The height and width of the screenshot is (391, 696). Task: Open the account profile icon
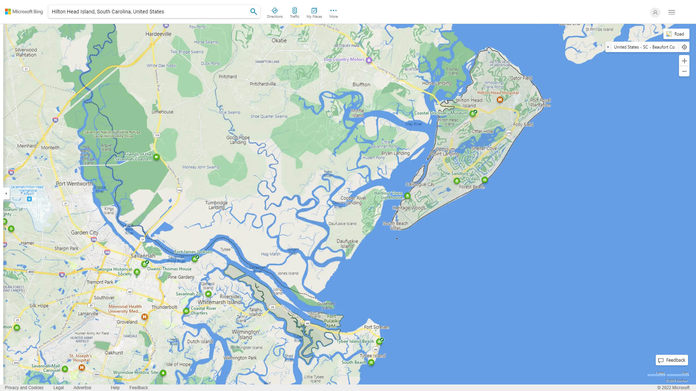tap(655, 12)
